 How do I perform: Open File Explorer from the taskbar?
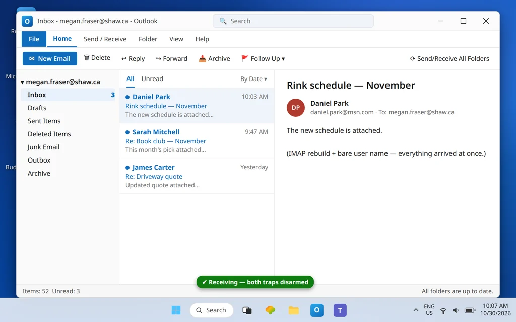(294, 310)
